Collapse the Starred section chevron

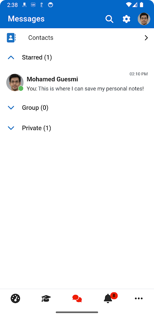11,57
